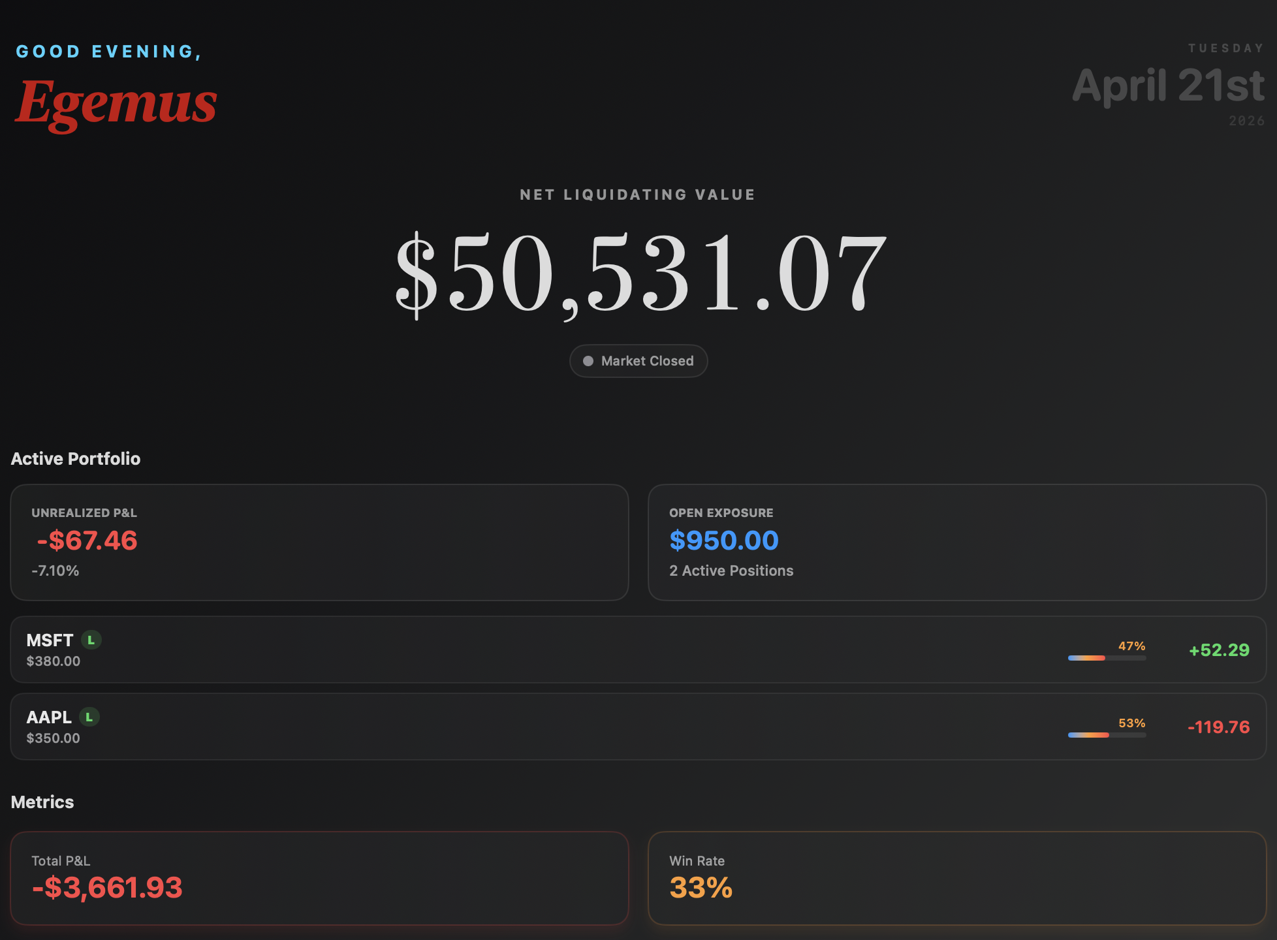Click the April 21st date display

tap(1169, 86)
